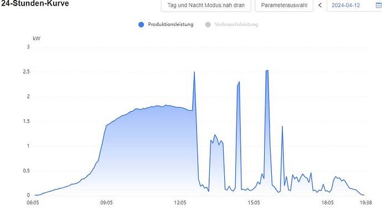The width and height of the screenshot is (382, 211).
Task: Open the Parameterauswahl button
Action: point(284,6)
